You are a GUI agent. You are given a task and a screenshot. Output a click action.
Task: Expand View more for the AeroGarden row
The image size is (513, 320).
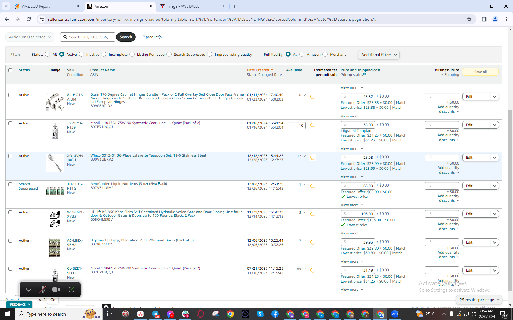352,205
